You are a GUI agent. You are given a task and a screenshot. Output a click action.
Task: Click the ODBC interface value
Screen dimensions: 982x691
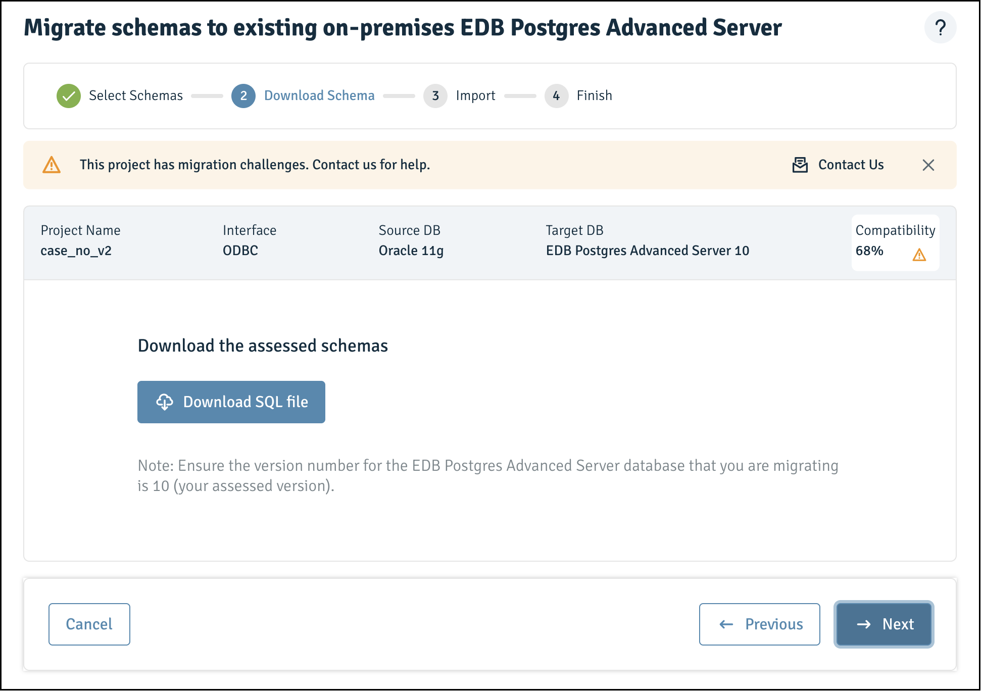pos(240,251)
